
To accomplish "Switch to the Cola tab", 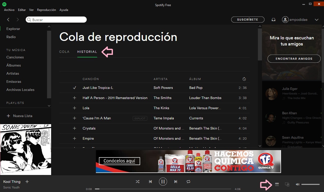I will 64,52.
